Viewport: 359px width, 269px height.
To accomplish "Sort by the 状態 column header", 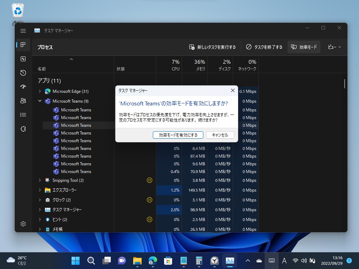I will (x=135, y=64).
